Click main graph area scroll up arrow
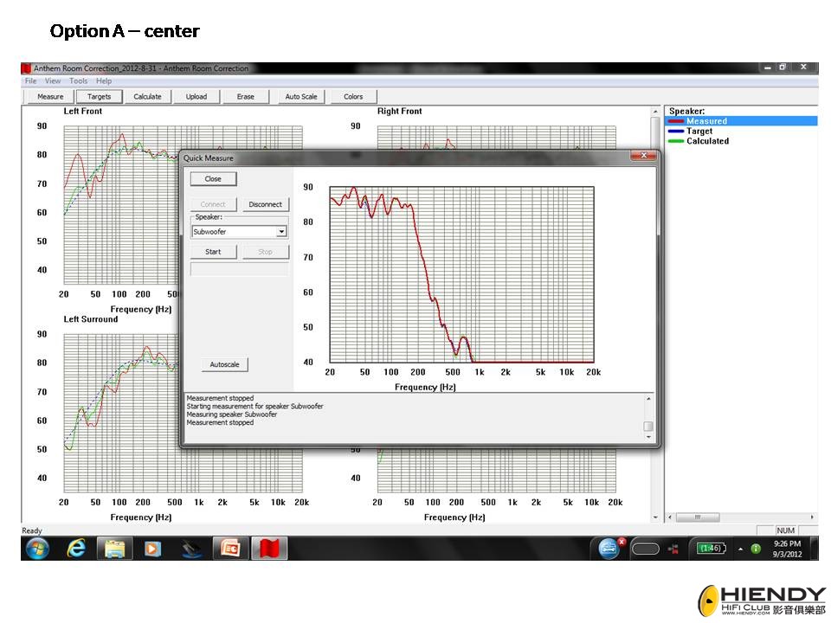The image size is (831, 623). pyautogui.click(x=655, y=112)
